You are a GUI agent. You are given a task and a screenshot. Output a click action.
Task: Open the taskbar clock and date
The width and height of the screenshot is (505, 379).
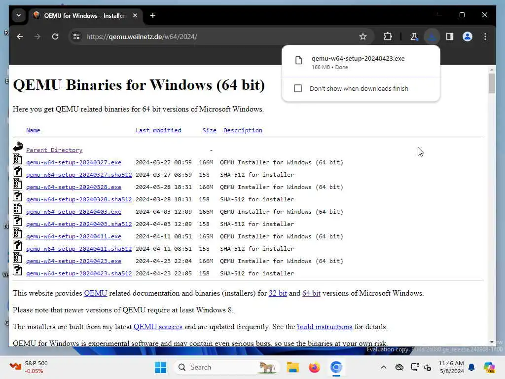[x=451, y=367]
